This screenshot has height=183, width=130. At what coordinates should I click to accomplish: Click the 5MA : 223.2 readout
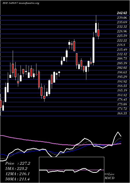16,169
